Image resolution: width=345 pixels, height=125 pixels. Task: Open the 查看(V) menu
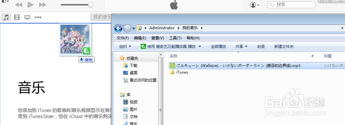158,38
